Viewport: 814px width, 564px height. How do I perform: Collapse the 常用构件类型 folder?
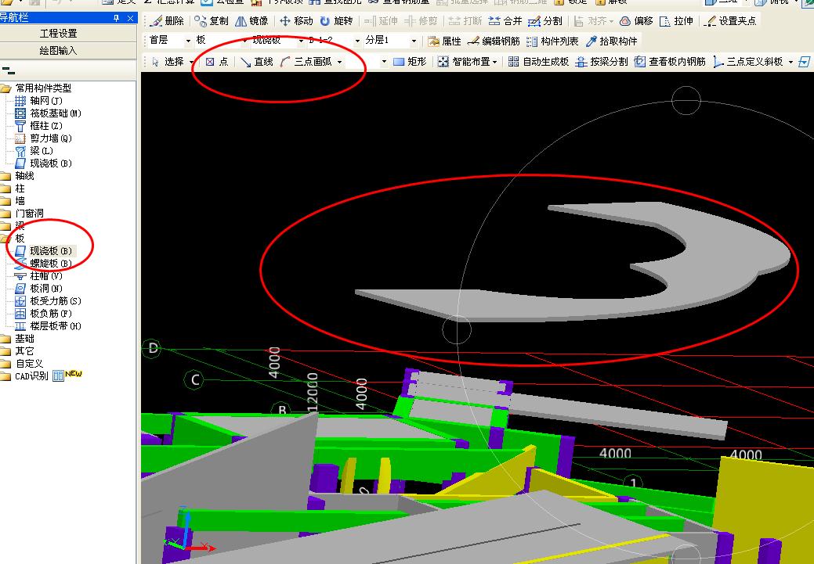[5, 88]
